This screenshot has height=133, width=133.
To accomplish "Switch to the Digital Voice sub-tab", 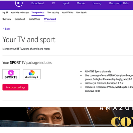I will [x=34, y=19].
